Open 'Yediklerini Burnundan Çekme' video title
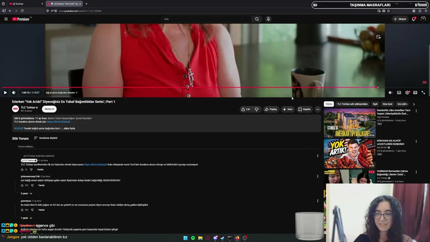430x242 pixels. [x=392, y=173]
